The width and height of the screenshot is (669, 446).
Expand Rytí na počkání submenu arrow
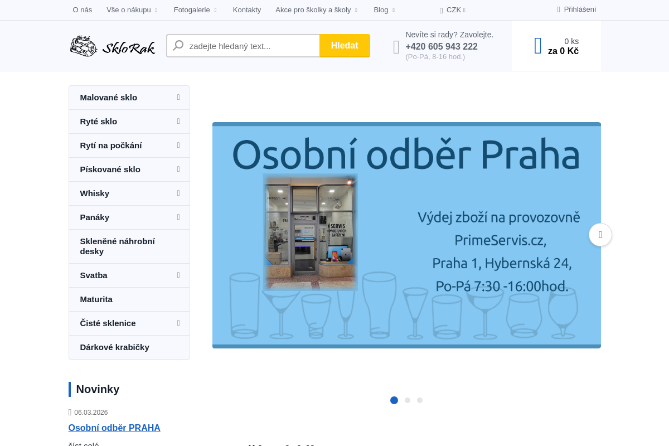pyautogui.click(x=178, y=145)
